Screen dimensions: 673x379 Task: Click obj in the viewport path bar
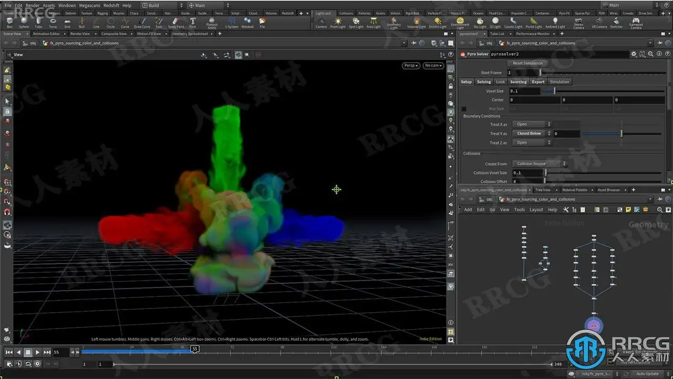(x=33, y=43)
